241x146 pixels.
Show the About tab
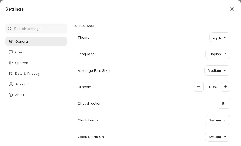pyautogui.click(x=36, y=95)
